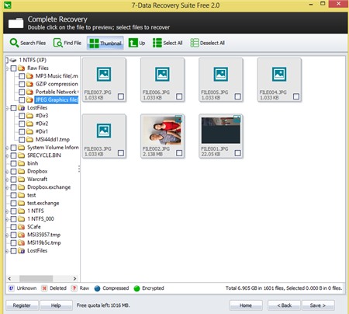Expand the Dropbox.exchange tree node
Screen dimensions: 349x314
tap(7, 187)
